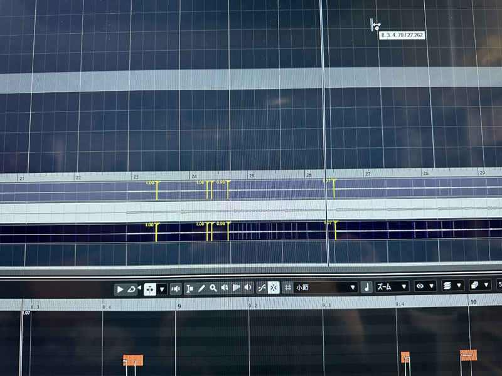Viewport: 502px width, 376px height.
Task: Click the 0.98 warp marker in the lower lane
Action: pyautogui.click(x=228, y=231)
